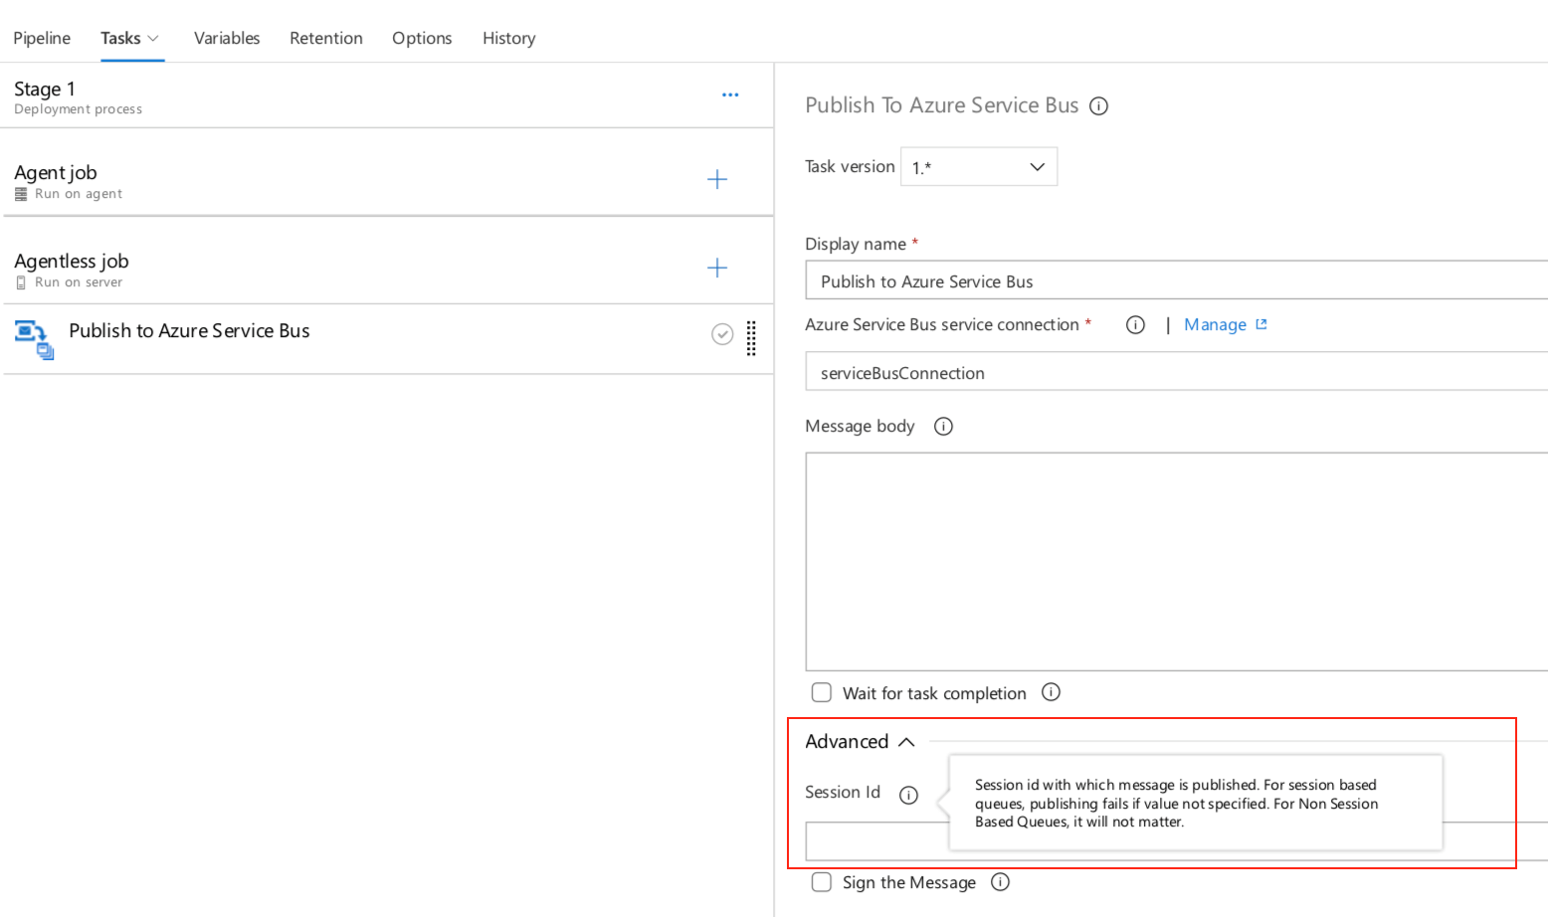
Task: Enable Wait for task completion
Action: [821, 692]
